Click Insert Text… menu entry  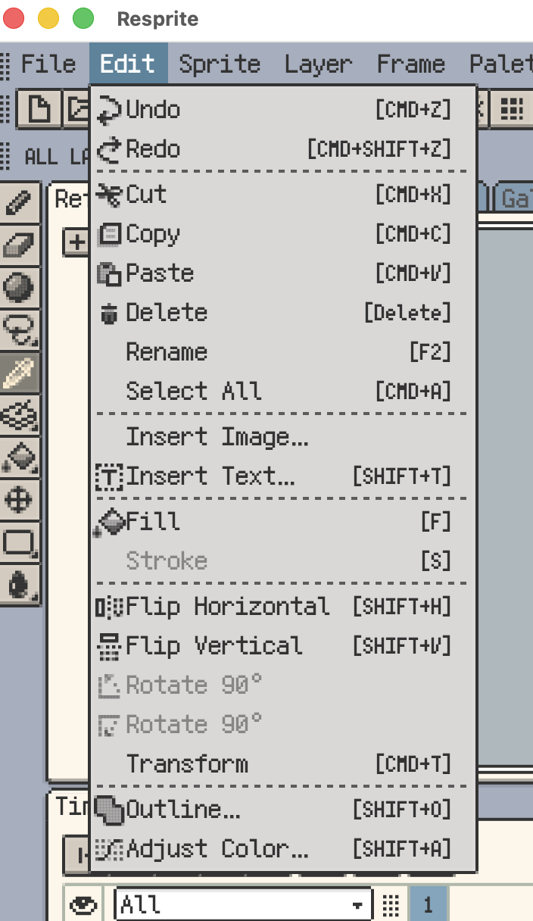(x=210, y=476)
